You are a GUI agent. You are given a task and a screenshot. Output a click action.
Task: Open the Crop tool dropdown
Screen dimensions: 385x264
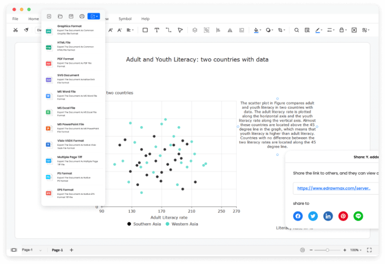point(281,30)
